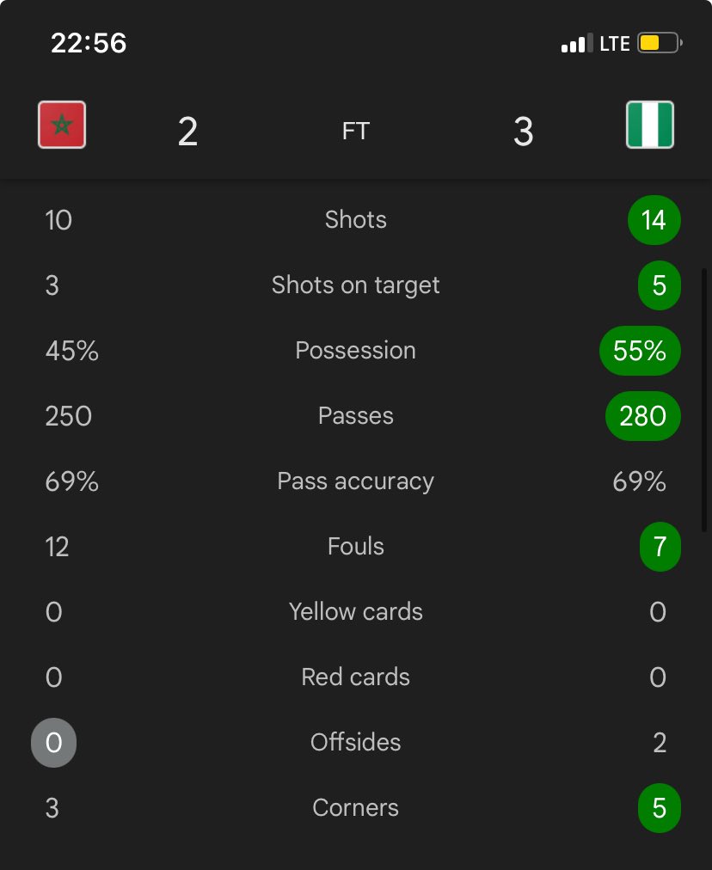Tap the Shots on target badge showing 5
The width and height of the screenshot is (712, 870).
point(660,285)
